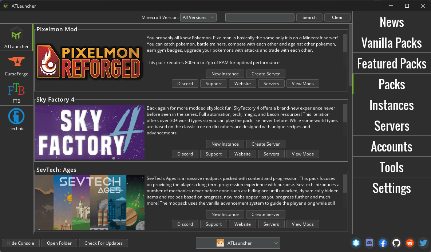This screenshot has width=431, height=252.
Task: Open the ATLauncher account selector dropdown
Action: 238,243
